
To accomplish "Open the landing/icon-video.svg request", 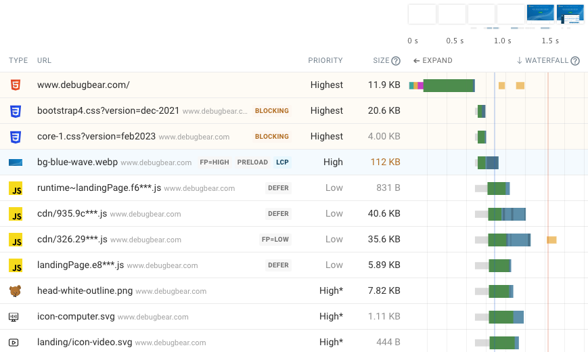I will pos(294,341).
